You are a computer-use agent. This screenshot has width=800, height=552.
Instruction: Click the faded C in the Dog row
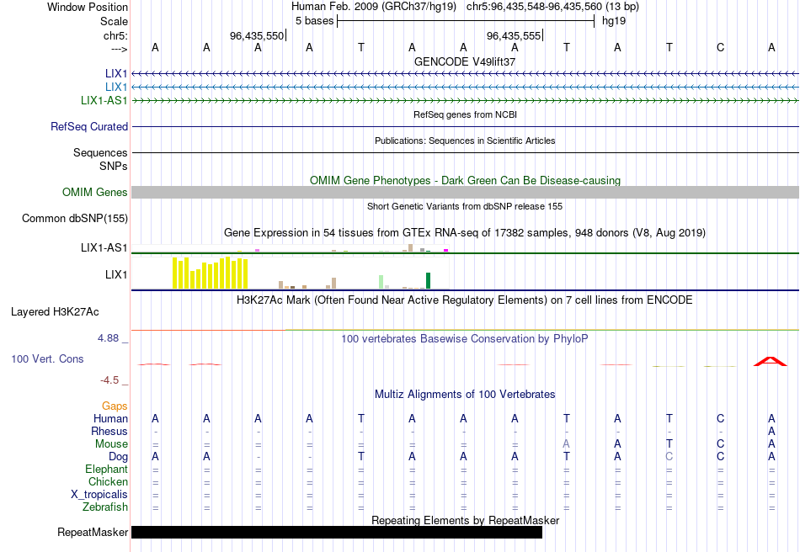669,457
